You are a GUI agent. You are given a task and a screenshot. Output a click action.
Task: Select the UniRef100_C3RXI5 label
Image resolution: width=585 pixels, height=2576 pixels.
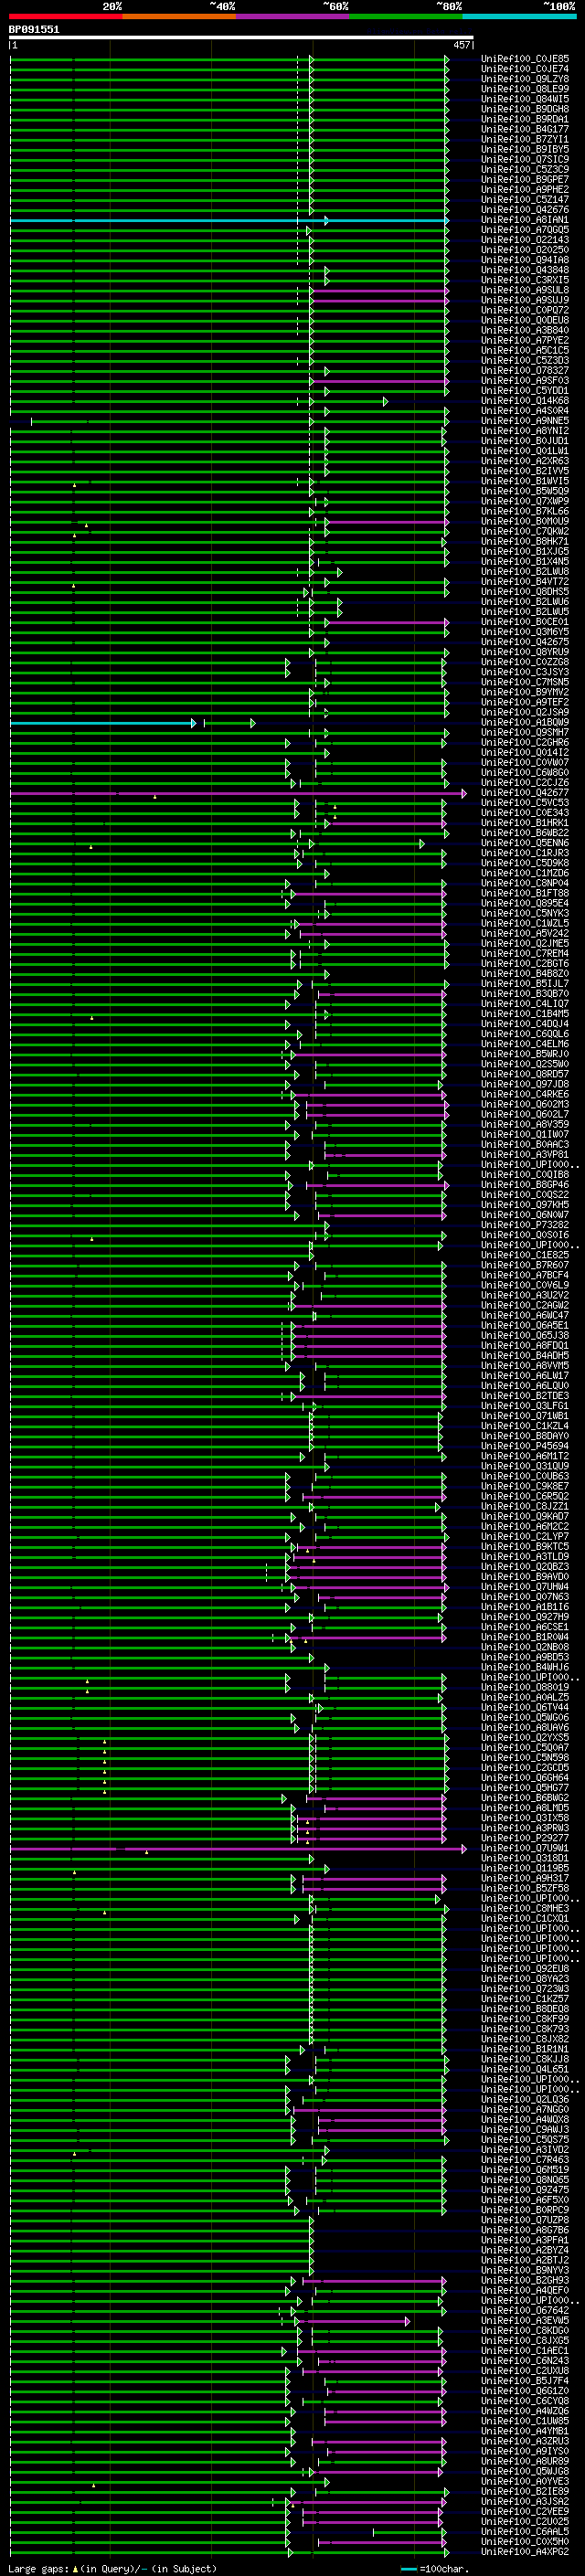(525, 280)
